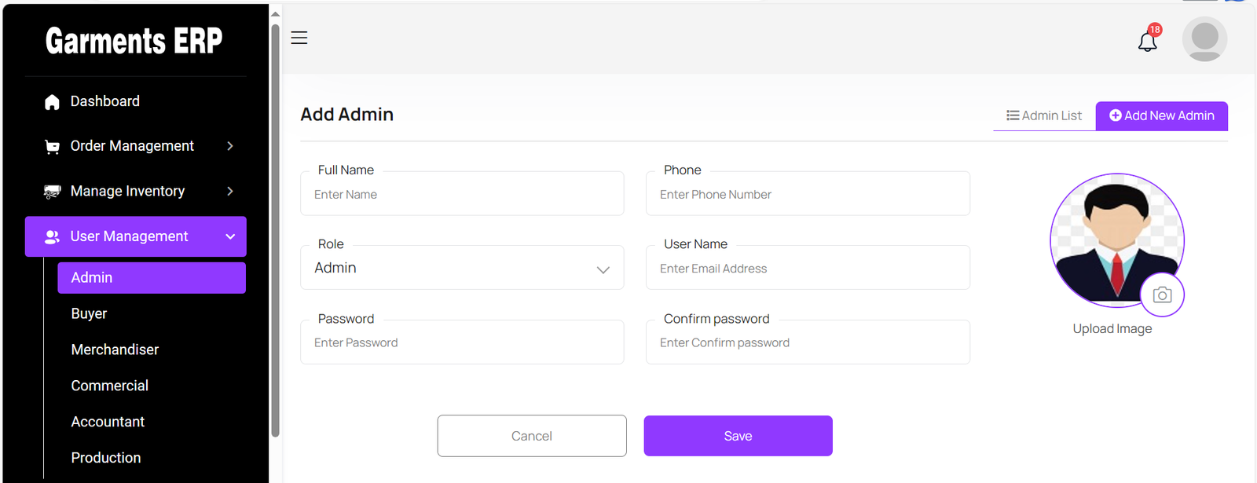Click the Order Management cart icon
Image resolution: width=1257 pixels, height=483 pixels.
52,147
